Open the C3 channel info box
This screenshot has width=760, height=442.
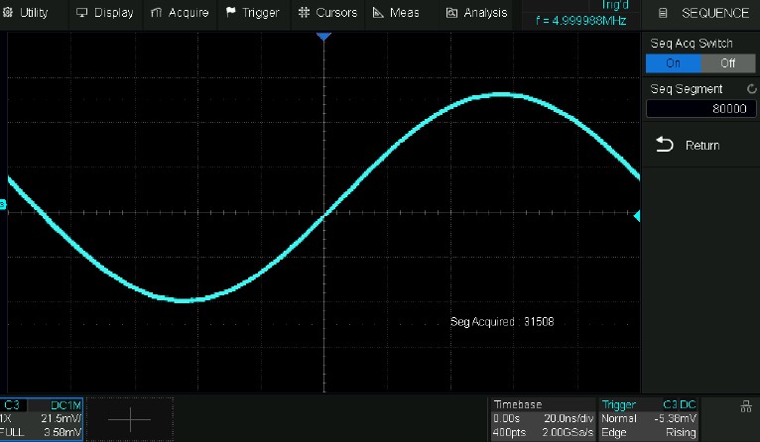(x=43, y=419)
